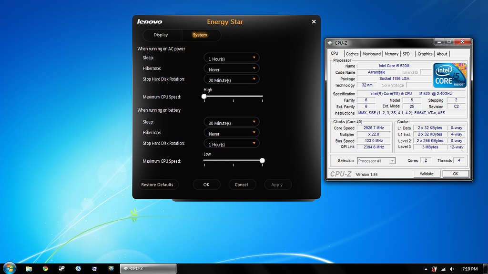
Task: Click the Specification field in CPU-Z
Action: [411, 94]
